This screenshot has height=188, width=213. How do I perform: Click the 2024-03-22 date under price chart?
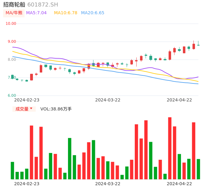[108, 100]
